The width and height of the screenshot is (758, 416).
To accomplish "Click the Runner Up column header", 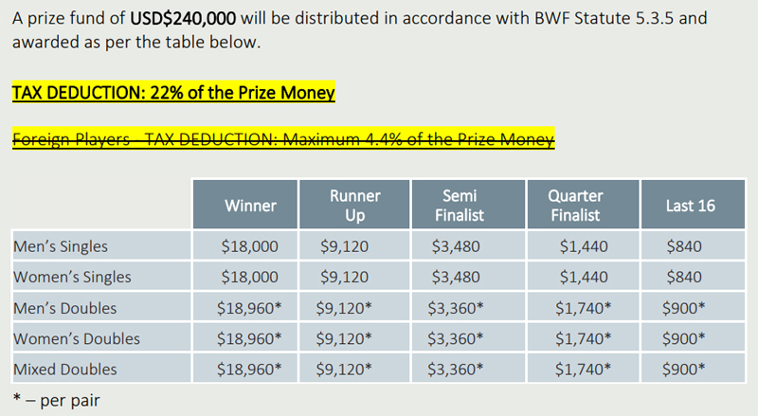I will [354, 206].
